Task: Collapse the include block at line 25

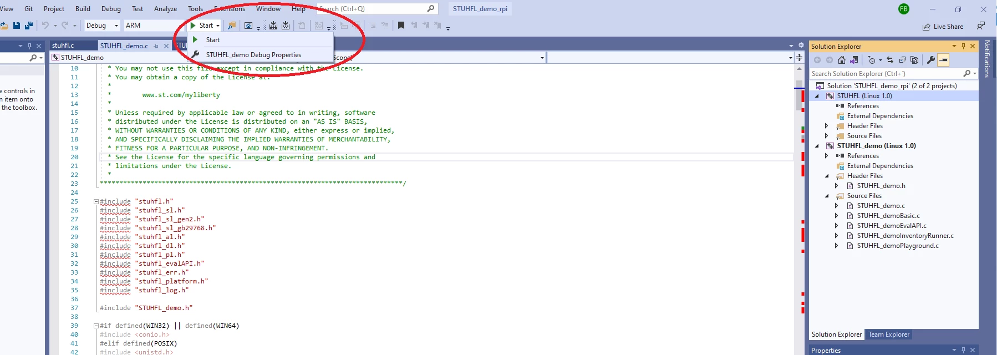Action: click(x=96, y=202)
